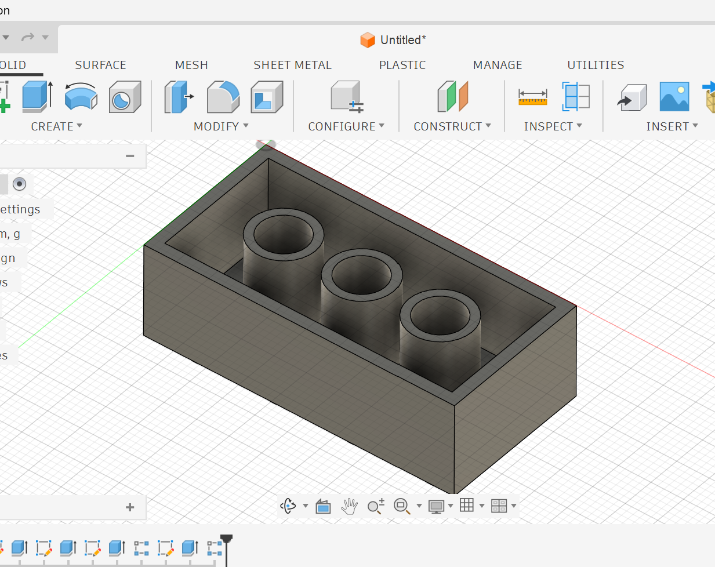Viewport: 715px width, 567px height.
Task: Open the CONFIGURE dropdown menu
Action: click(x=346, y=126)
